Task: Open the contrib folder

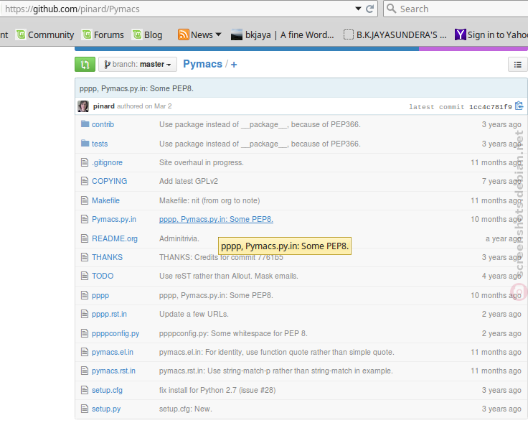Action: pos(103,124)
